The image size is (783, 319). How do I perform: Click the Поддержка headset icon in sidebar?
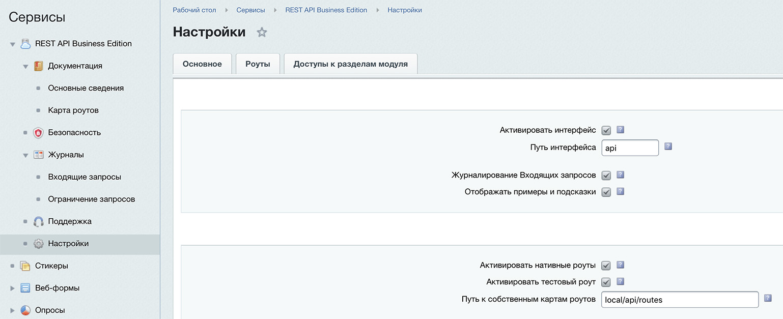tap(39, 222)
